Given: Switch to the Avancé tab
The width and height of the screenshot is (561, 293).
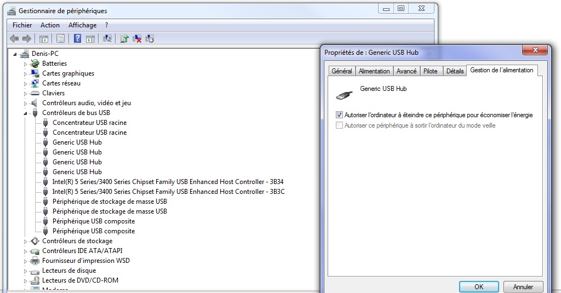Looking at the screenshot, I should click(407, 71).
